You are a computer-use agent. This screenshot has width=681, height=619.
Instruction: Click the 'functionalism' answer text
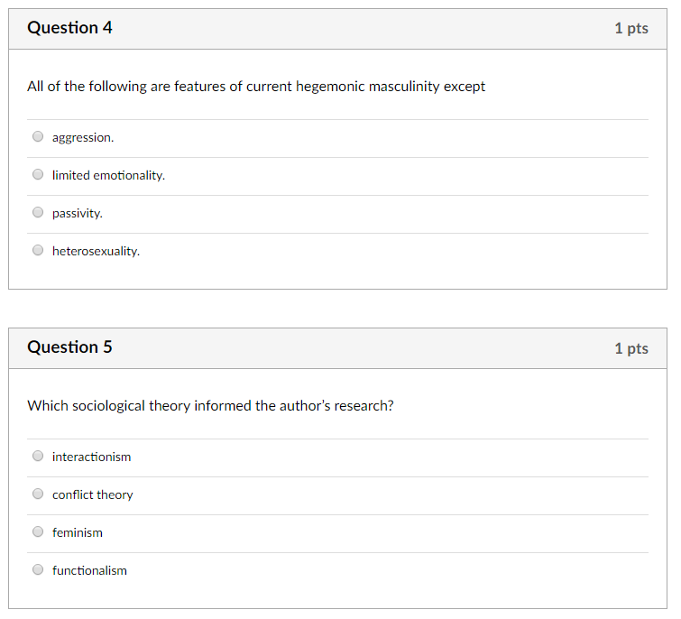(x=89, y=570)
